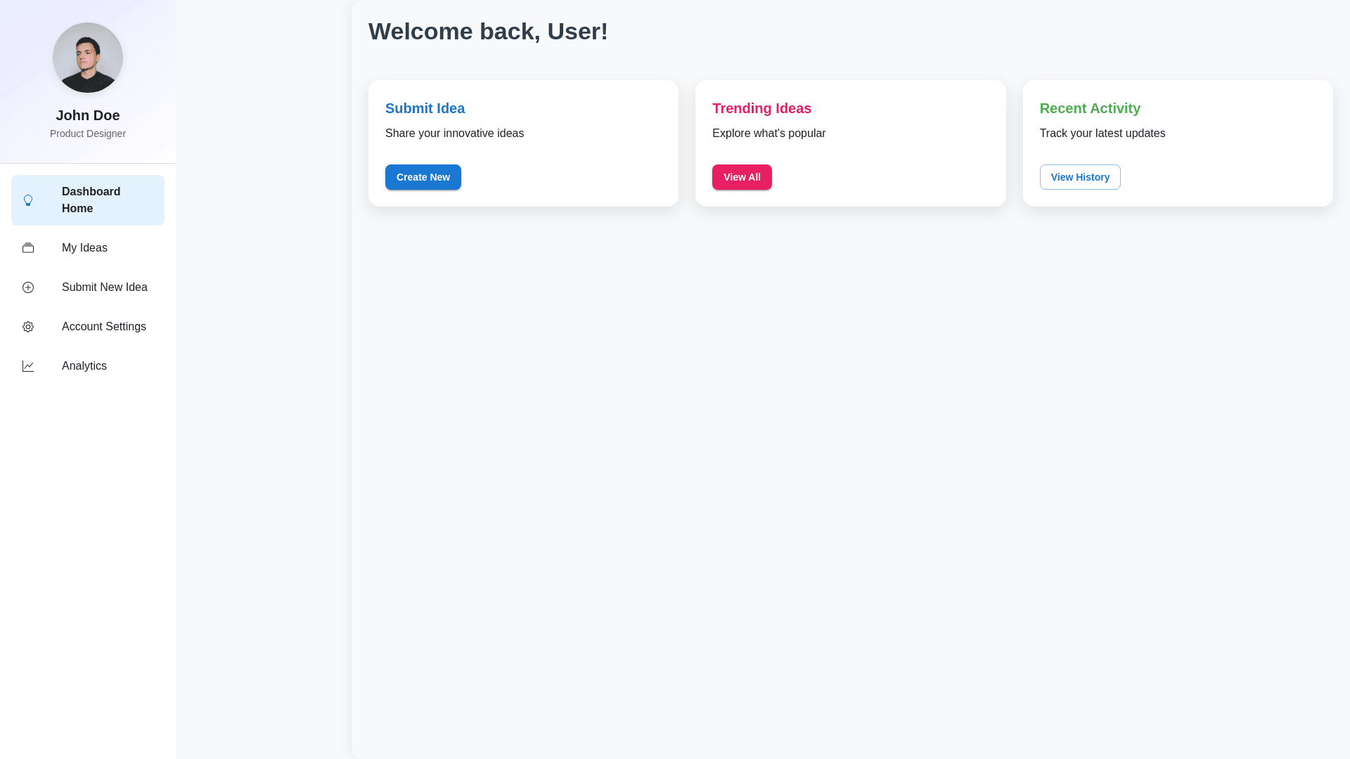Open Account Settings from sidebar
The height and width of the screenshot is (759, 1350).
pos(103,327)
